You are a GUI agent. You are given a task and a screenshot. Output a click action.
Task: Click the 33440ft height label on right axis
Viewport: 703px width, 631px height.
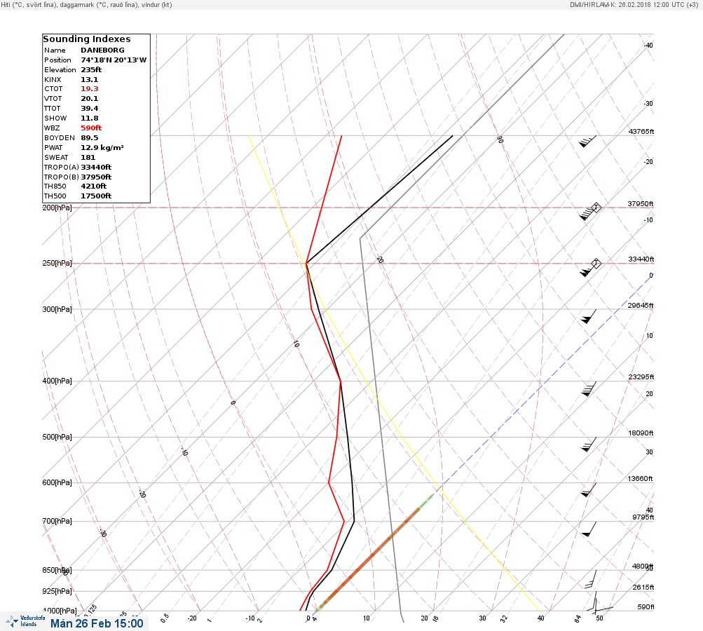click(641, 259)
